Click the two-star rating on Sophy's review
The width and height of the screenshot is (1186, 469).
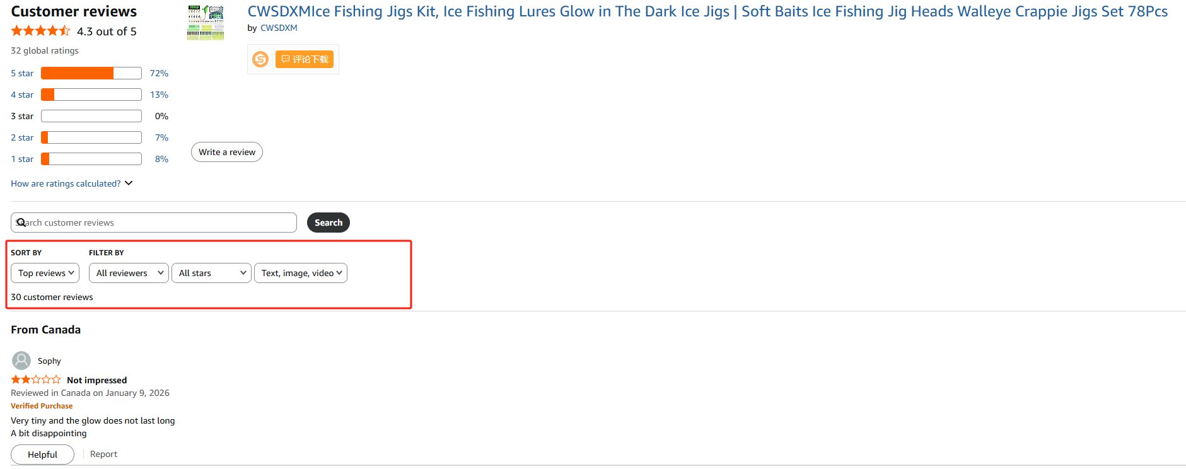point(36,379)
